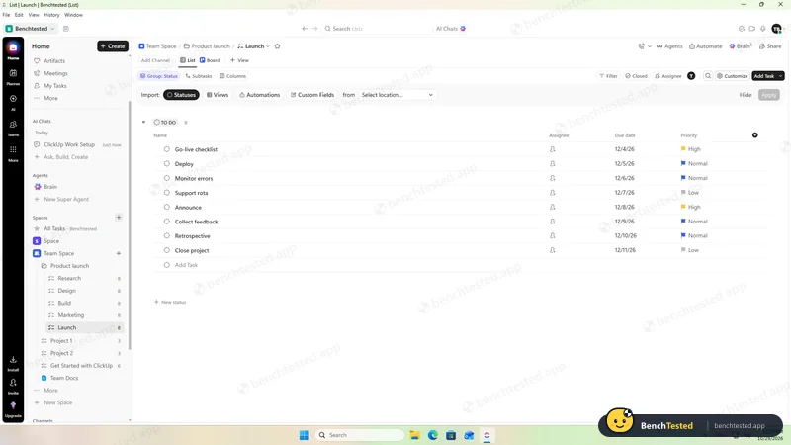Screen dimensions: 791x445
Task: Open the Research list in the sidebar
Action: point(69,278)
